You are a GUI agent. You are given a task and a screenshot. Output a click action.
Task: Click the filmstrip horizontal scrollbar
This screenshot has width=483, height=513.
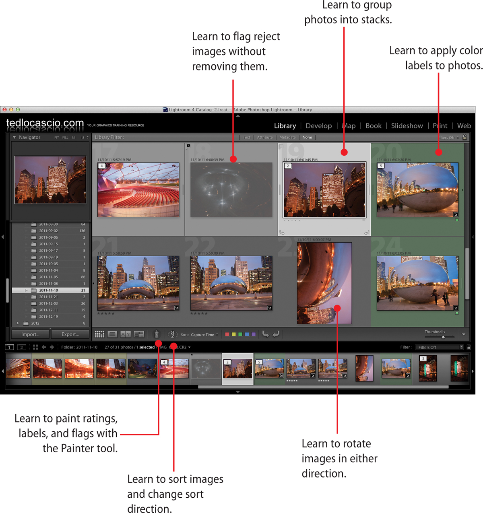[323, 387]
